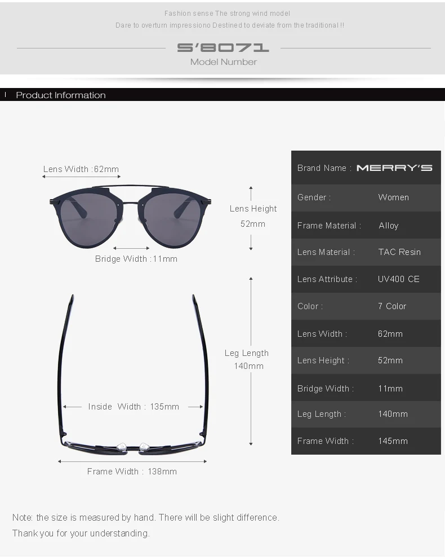The height and width of the screenshot is (559, 445).
Task: Click the 'Lens Attribute :' table label
Action: pyautogui.click(x=327, y=279)
